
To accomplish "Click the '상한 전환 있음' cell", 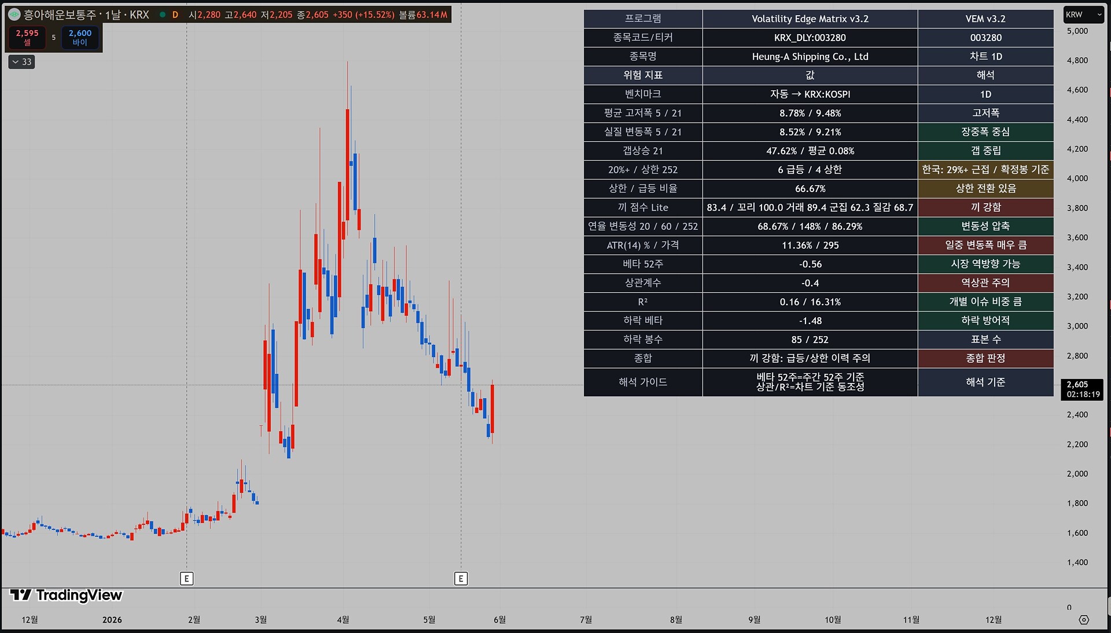I will pyautogui.click(x=985, y=189).
